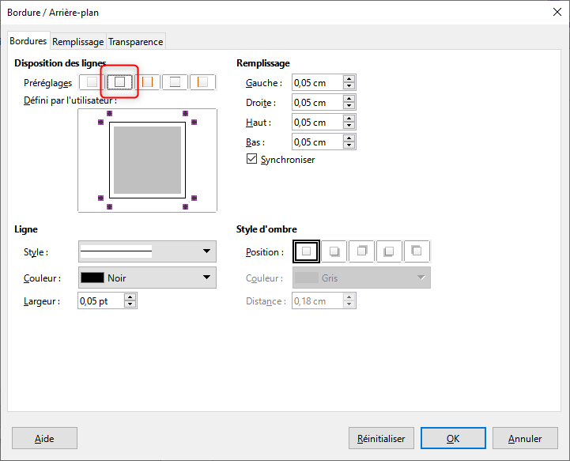
Task: Apply shadow to top right
Action: coord(362,251)
